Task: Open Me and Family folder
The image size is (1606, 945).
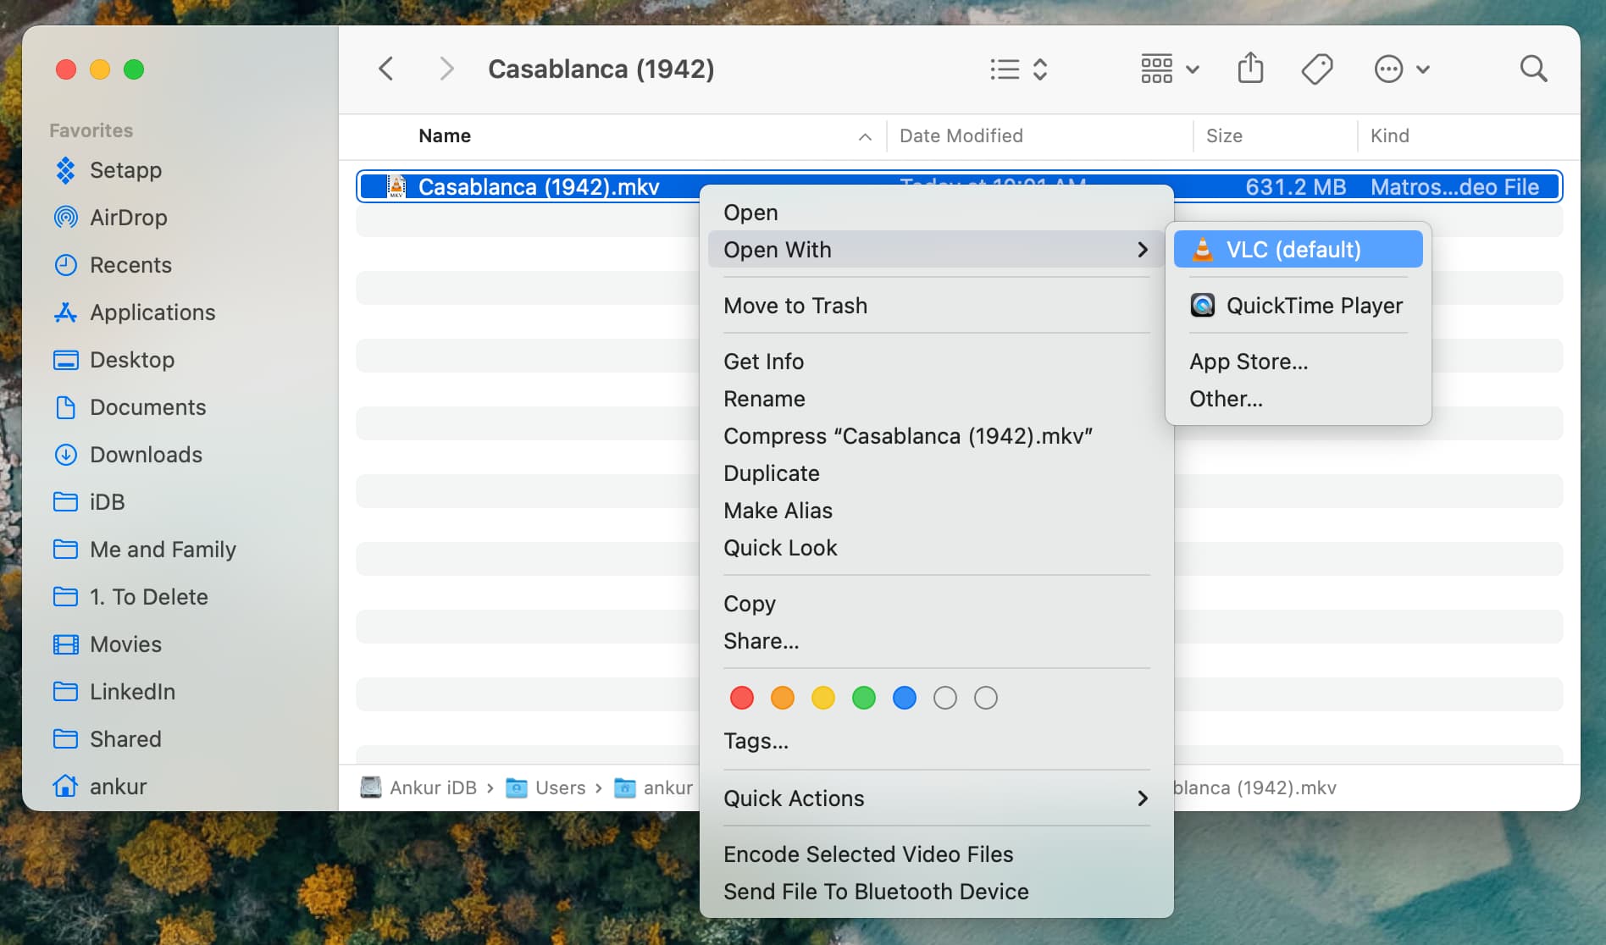Action: pos(144,550)
